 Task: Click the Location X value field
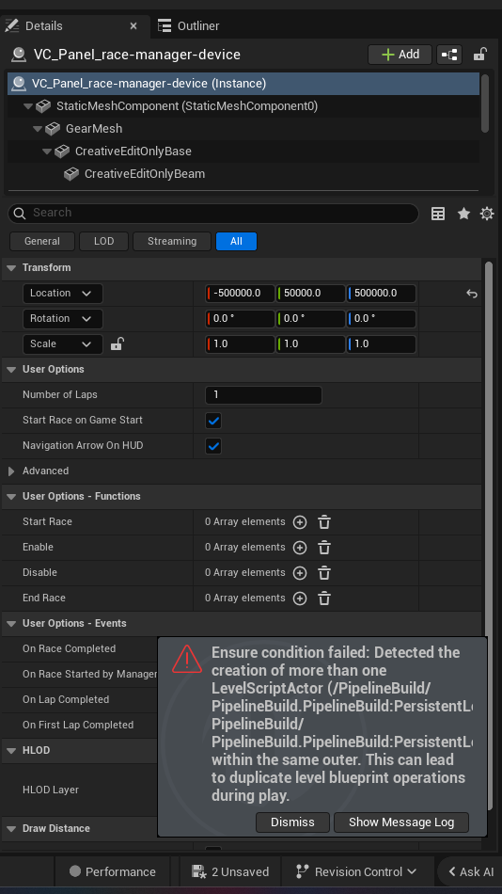240,293
